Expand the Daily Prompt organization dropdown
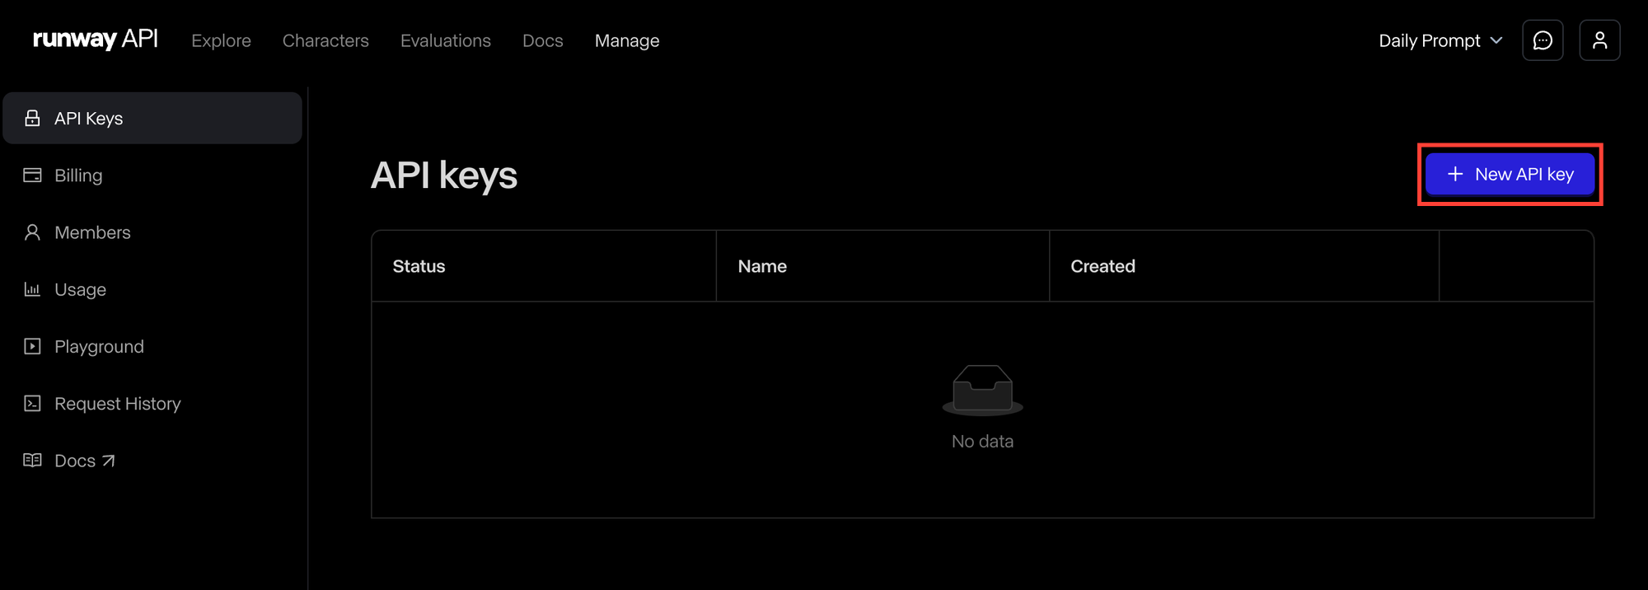Screen dimensions: 1648x590 (1440, 40)
